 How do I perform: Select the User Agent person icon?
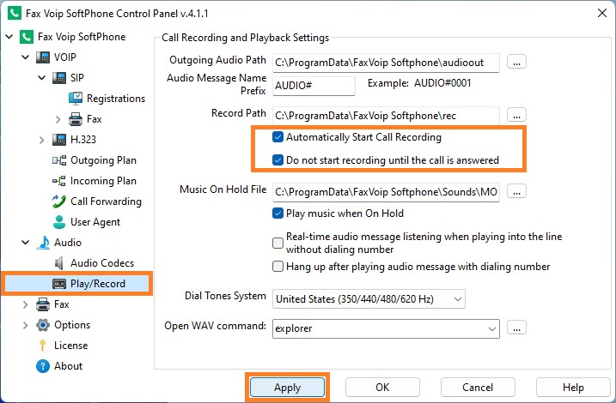pyautogui.click(x=59, y=222)
